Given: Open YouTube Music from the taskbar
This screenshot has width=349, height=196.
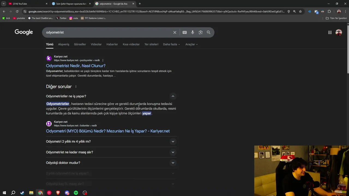Looking at the screenshot, I should tap(49, 193).
